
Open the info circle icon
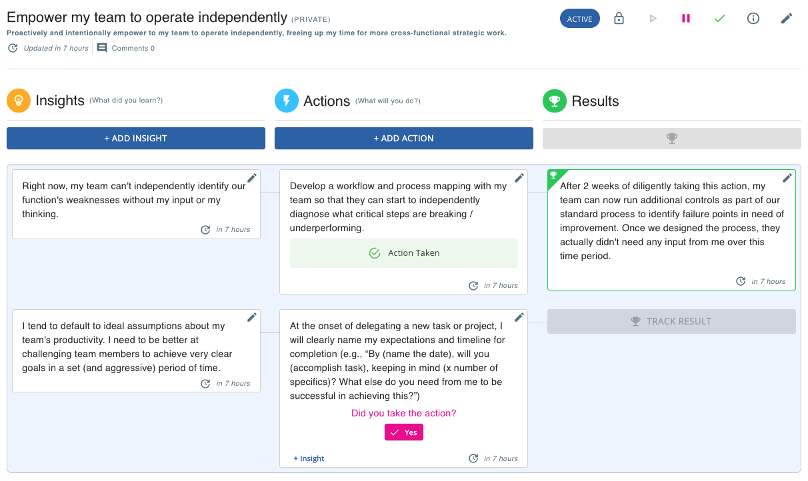753,19
